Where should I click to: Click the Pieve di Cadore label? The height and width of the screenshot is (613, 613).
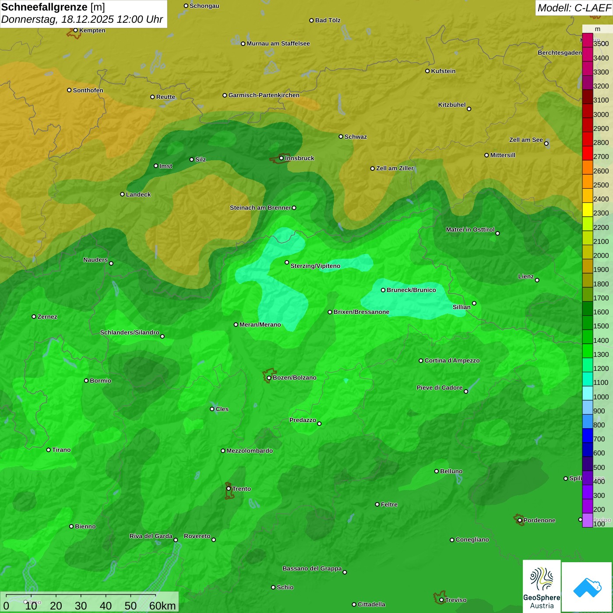tap(440, 388)
